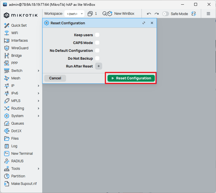Toggle the Safe Mode switch

(165, 14)
